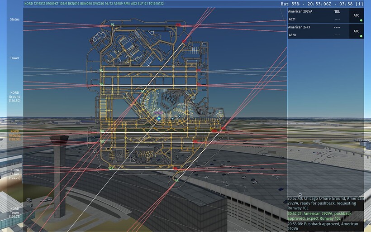Click the red 28C runway end label
371x232 pixels.
click(195, 141)
